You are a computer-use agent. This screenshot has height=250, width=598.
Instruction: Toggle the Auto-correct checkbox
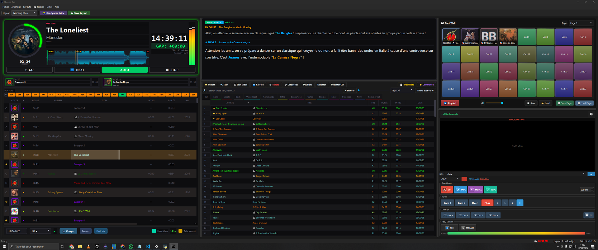pyautogui.click(x=180, y=231)
